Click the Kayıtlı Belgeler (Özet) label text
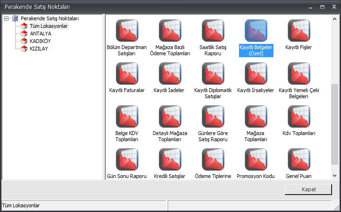The image size is (341, 212). pyautogui.click(x=256, y=50)
